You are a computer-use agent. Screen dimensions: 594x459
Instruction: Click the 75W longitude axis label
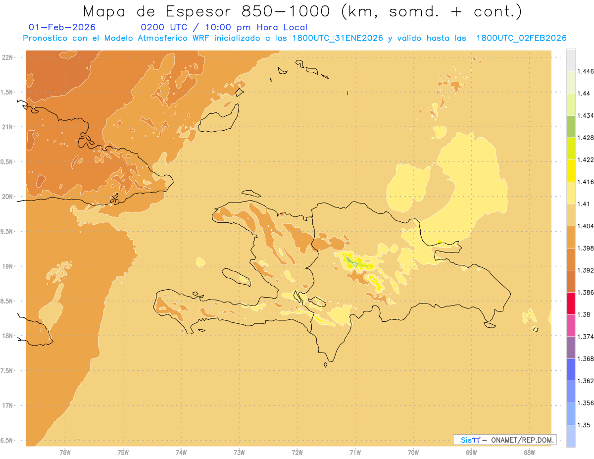coord(123,453)
